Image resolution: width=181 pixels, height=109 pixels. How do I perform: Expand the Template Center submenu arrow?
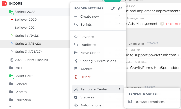coord(119,89)
